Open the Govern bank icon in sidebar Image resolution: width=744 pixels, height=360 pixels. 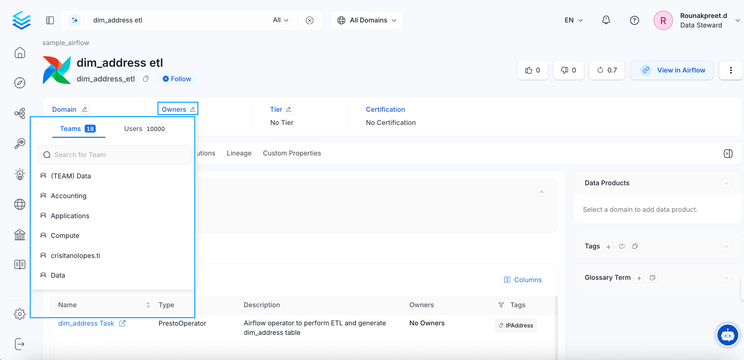click(20, 235)
